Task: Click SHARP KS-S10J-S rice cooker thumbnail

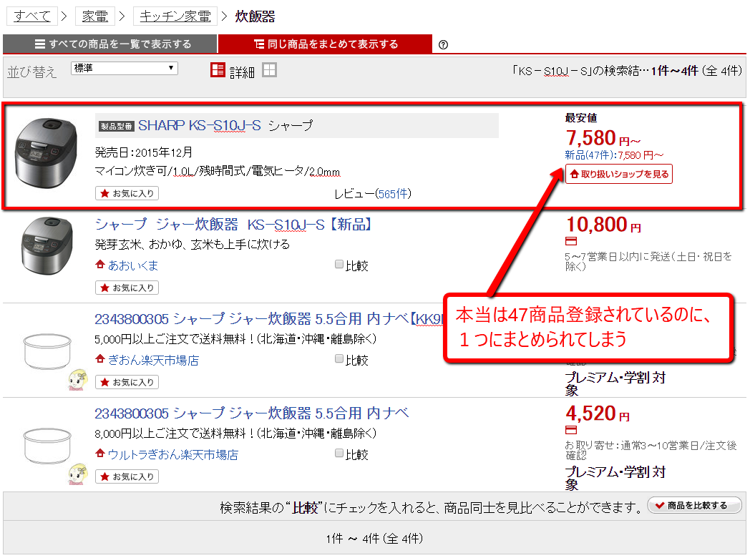Action: (x=46, y=153)
